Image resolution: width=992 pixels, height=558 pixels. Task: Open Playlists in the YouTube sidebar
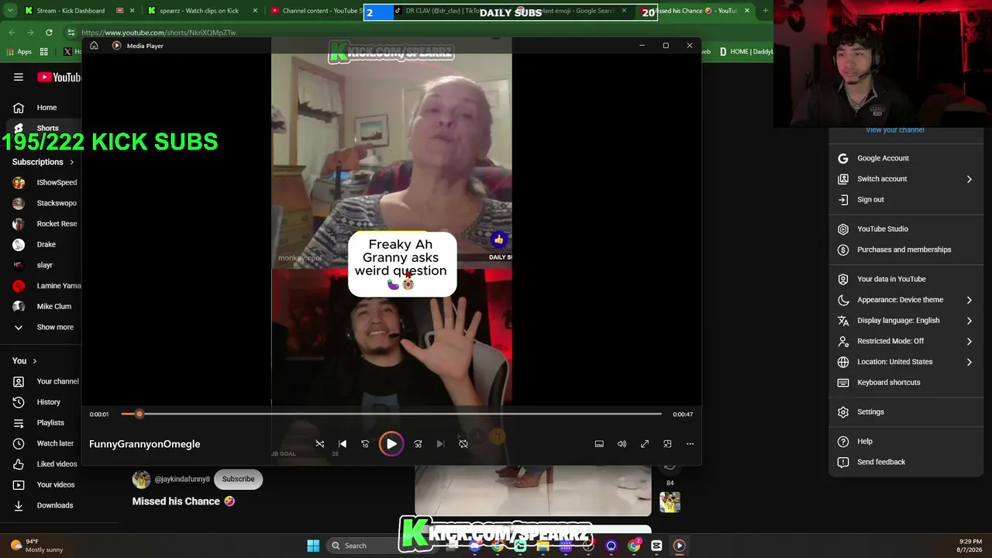click(46, 422)
